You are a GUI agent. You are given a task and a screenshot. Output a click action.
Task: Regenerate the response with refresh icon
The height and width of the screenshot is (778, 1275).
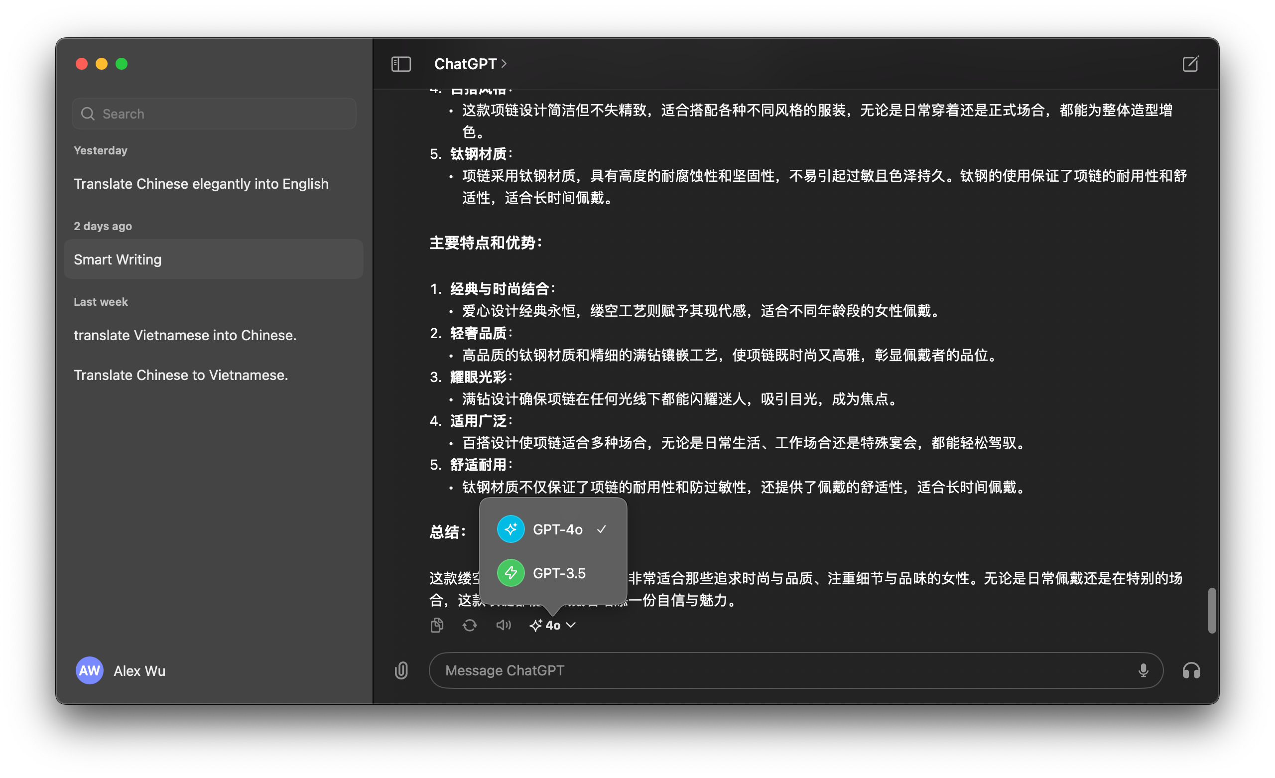point(469,625)
